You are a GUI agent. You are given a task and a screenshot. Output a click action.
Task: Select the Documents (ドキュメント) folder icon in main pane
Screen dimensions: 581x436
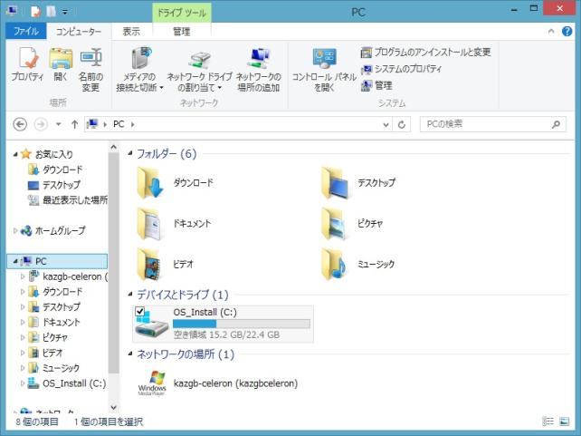pyautogui.click(x=149, y=223)
